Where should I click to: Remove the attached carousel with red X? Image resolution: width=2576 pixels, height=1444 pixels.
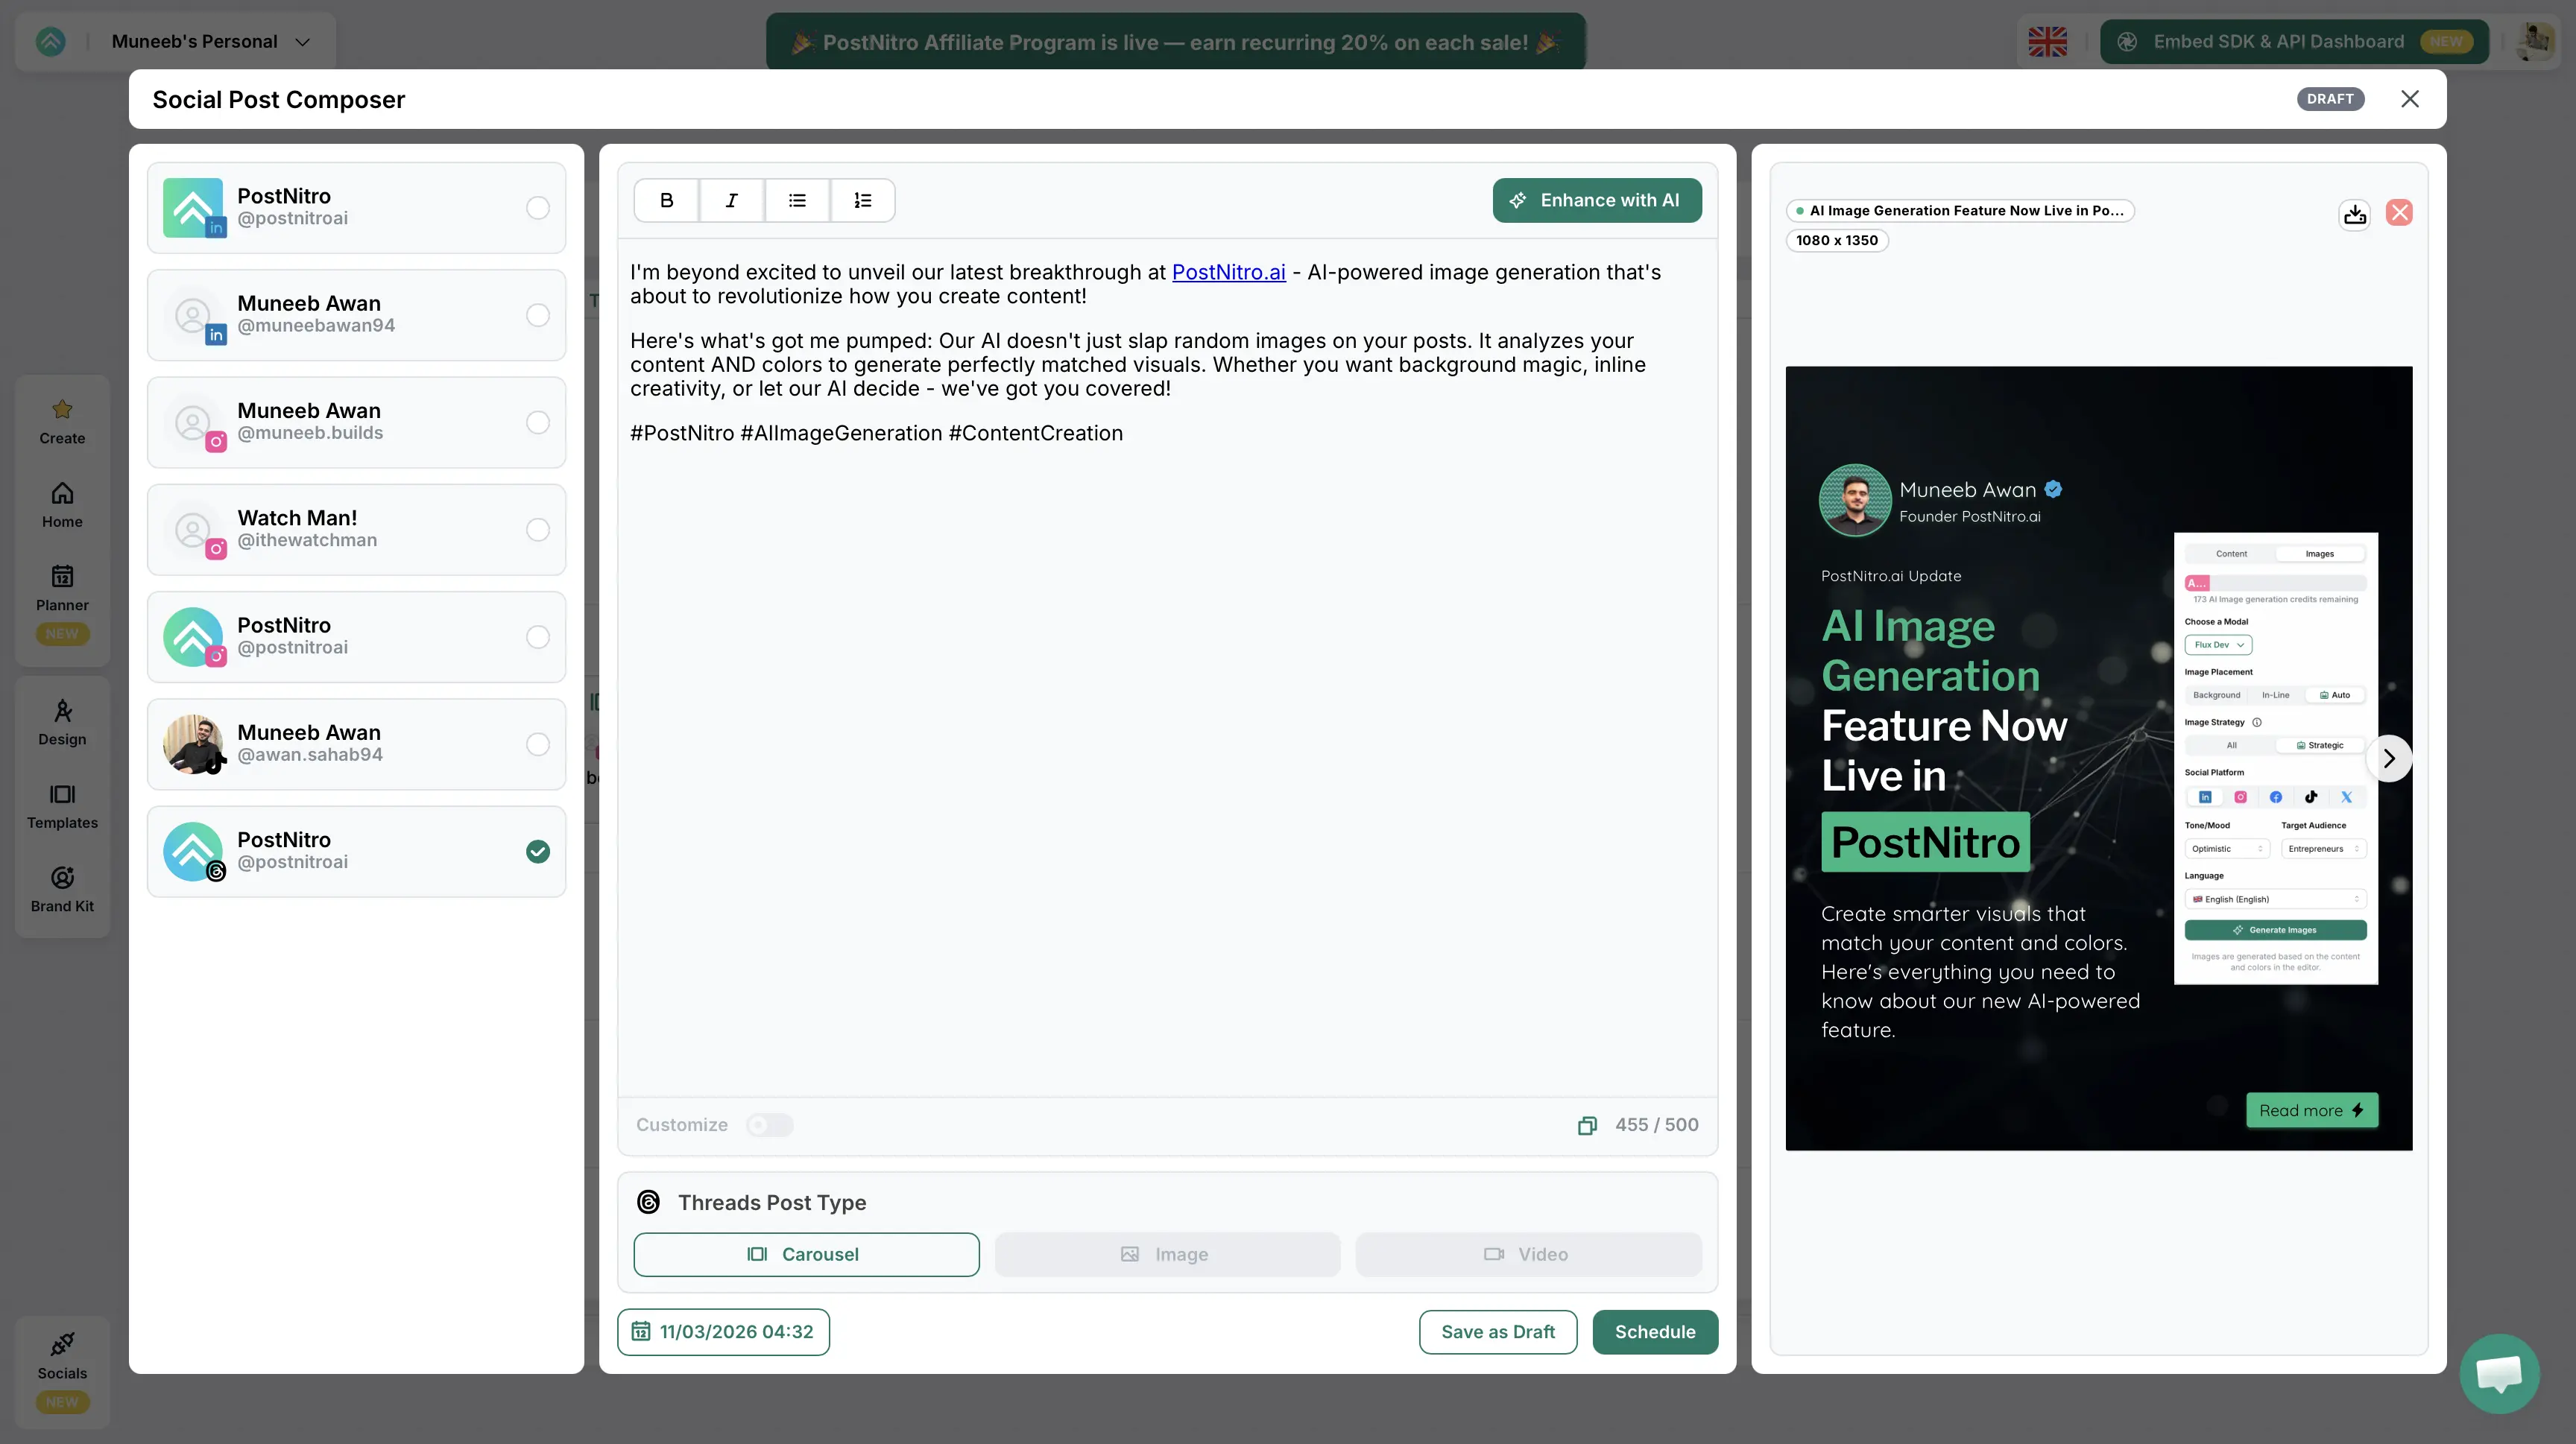point(2399,213)
